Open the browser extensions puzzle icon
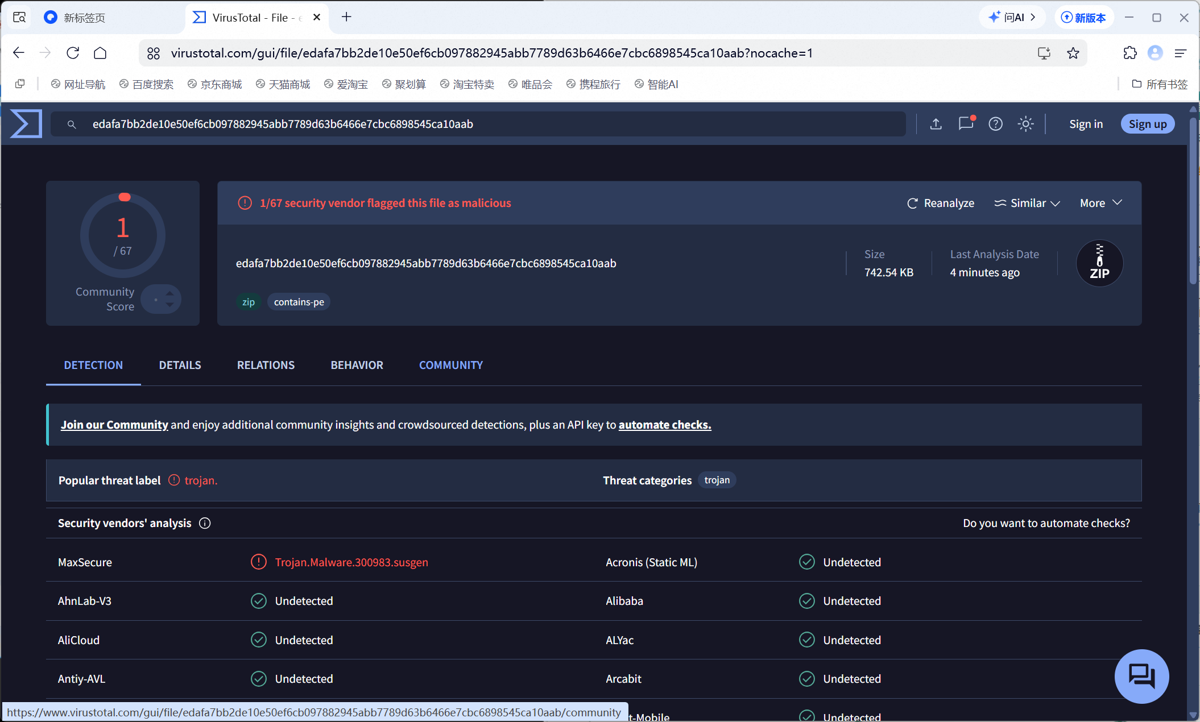 pyautogui.click(x=1129, y=53)
